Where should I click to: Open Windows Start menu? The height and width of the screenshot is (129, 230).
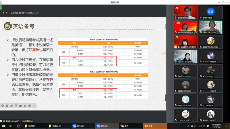click(x=3, y=126)
